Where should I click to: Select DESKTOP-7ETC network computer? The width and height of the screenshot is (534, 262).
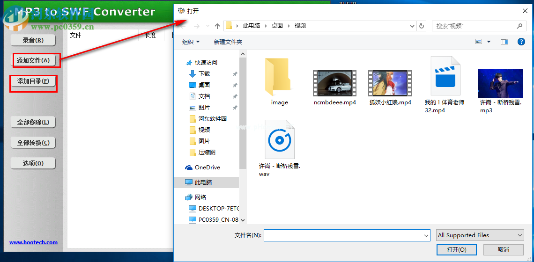point(219,208)
